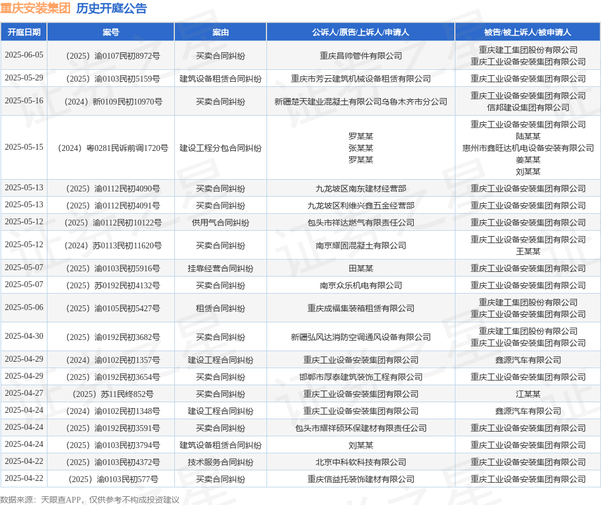Select case number (2025)渝0112民初4090号

(111, 188)
